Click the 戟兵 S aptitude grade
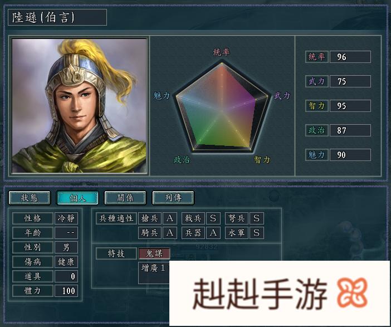This screenshot has width=391, height=327. pos(213,218)
